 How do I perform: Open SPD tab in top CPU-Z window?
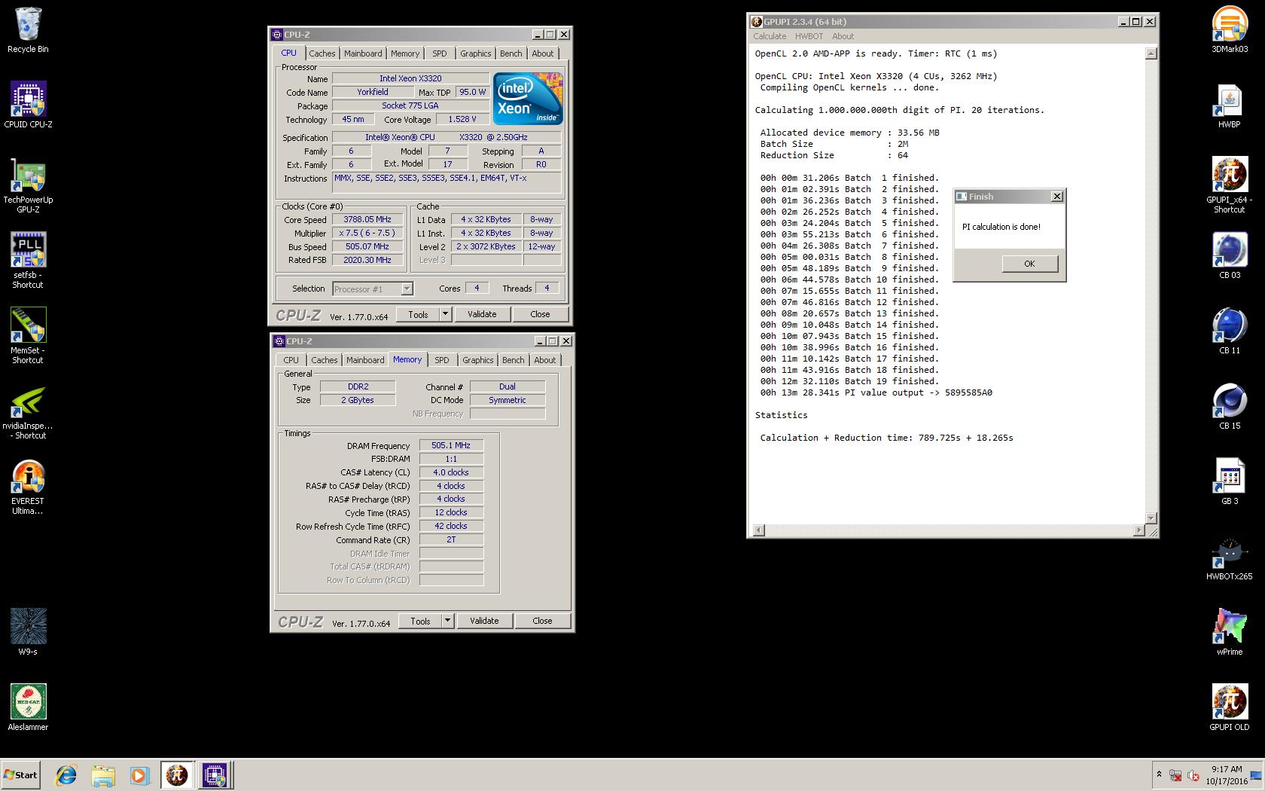440,53
